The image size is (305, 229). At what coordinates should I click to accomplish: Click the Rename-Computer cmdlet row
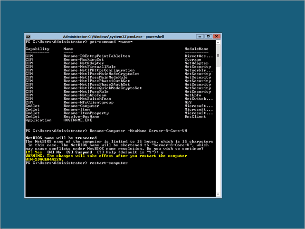(119, 106)
